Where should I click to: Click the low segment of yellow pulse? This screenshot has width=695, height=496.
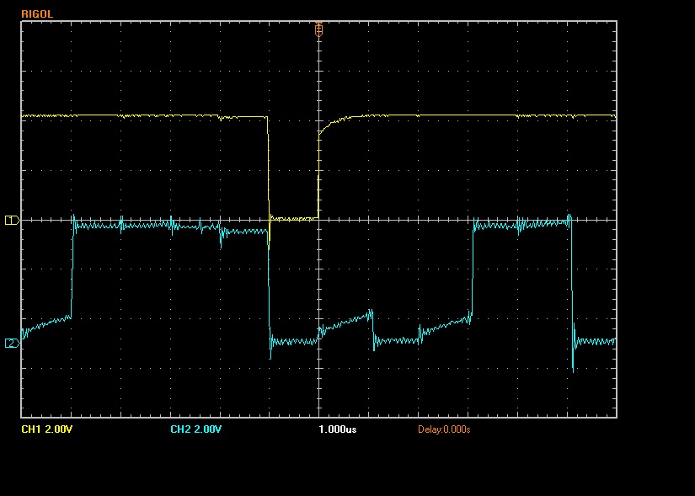click(293, 219)
